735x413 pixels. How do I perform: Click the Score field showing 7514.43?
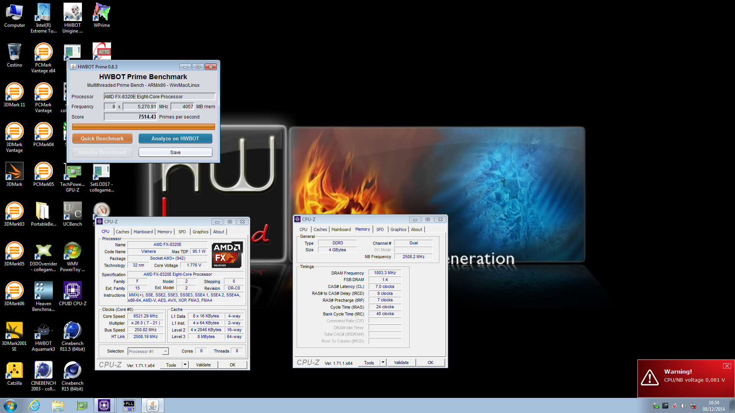[131, 117]
